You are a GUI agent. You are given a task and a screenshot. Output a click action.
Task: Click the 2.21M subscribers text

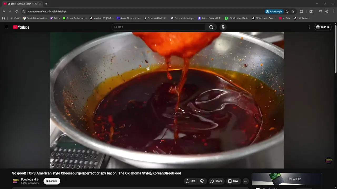pos(30,183)
